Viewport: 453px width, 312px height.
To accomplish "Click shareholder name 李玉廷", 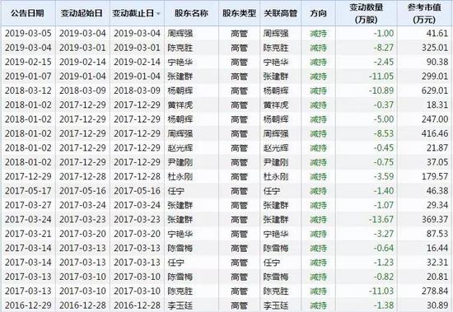I will (x=180, y=305).
